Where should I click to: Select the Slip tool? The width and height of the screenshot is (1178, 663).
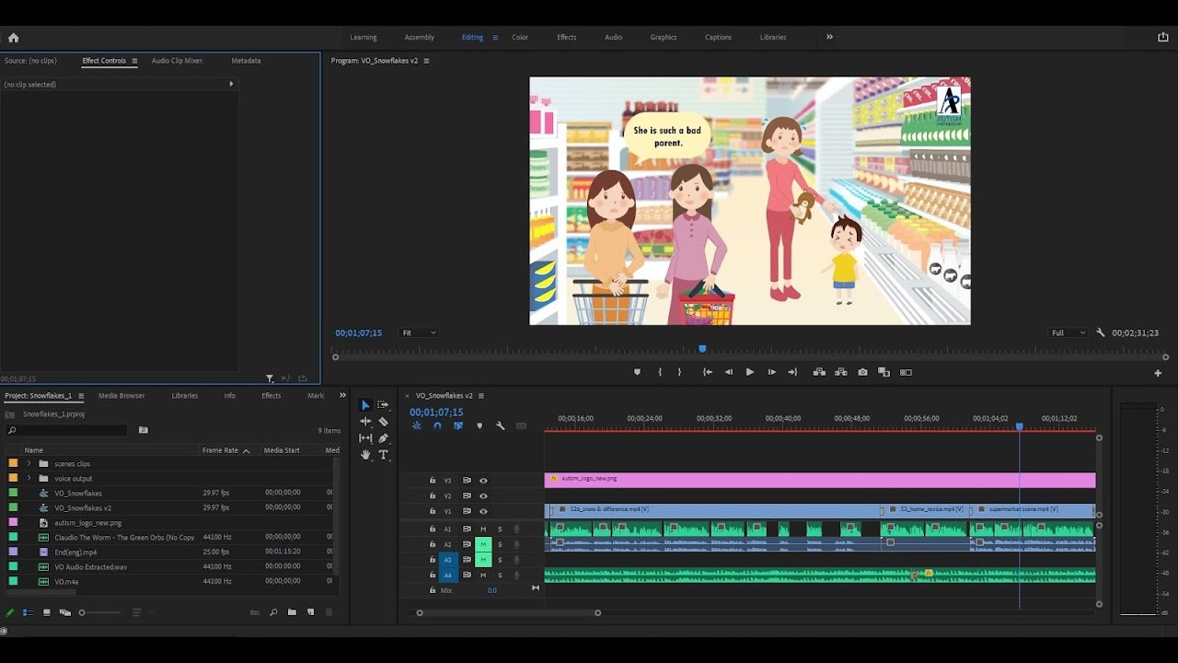click(365, 438)
